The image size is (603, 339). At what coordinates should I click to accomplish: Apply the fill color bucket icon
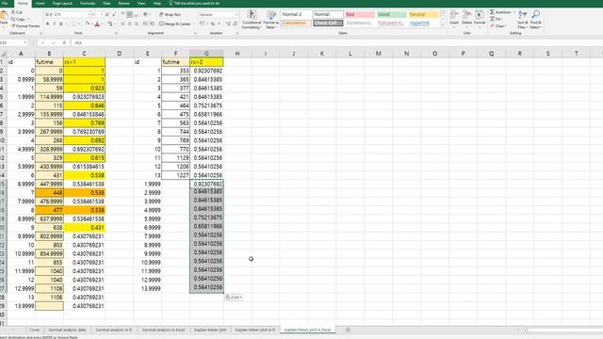(88, 24)
